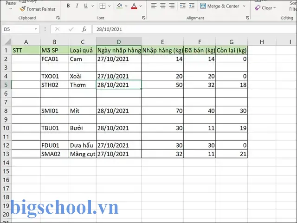
Task: Select cell TXO01
Action: pos(55,76)
